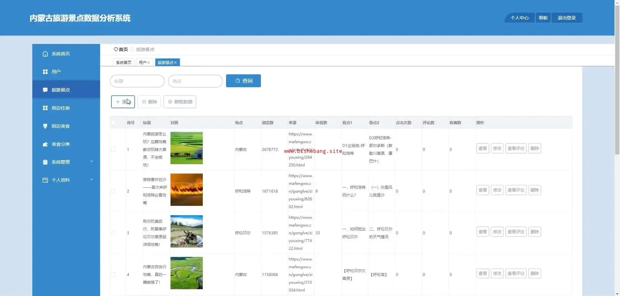The width and height of the screenshot is (620, 296).
Task: Check the checkbox for row 1
Action: coord(113,149)
